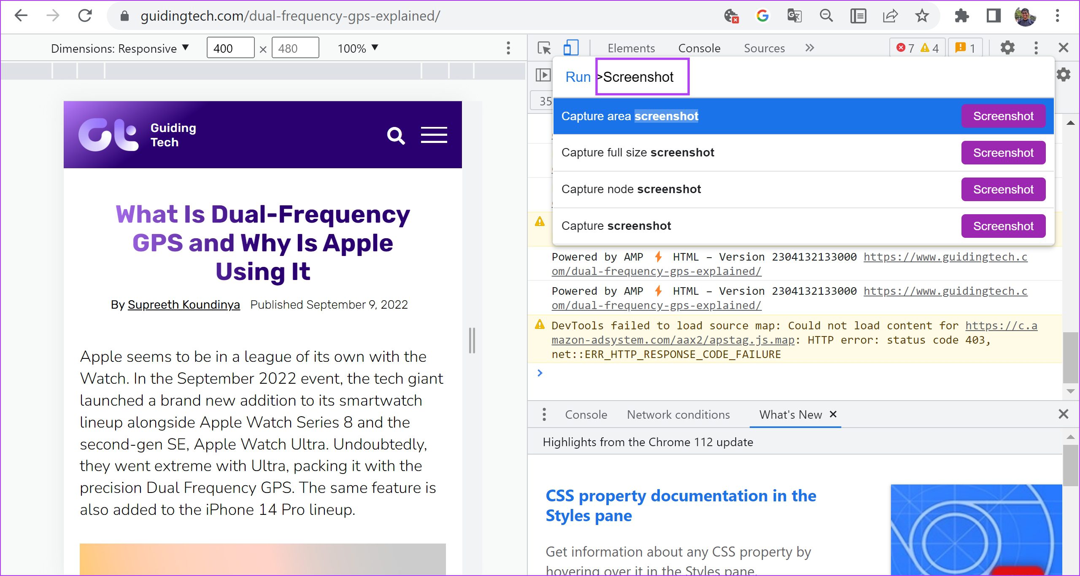Click the What's New Chrome thumbnail image
Image resolution: width=1080 pixels, height=576 pixels.
tap(976, 530)
